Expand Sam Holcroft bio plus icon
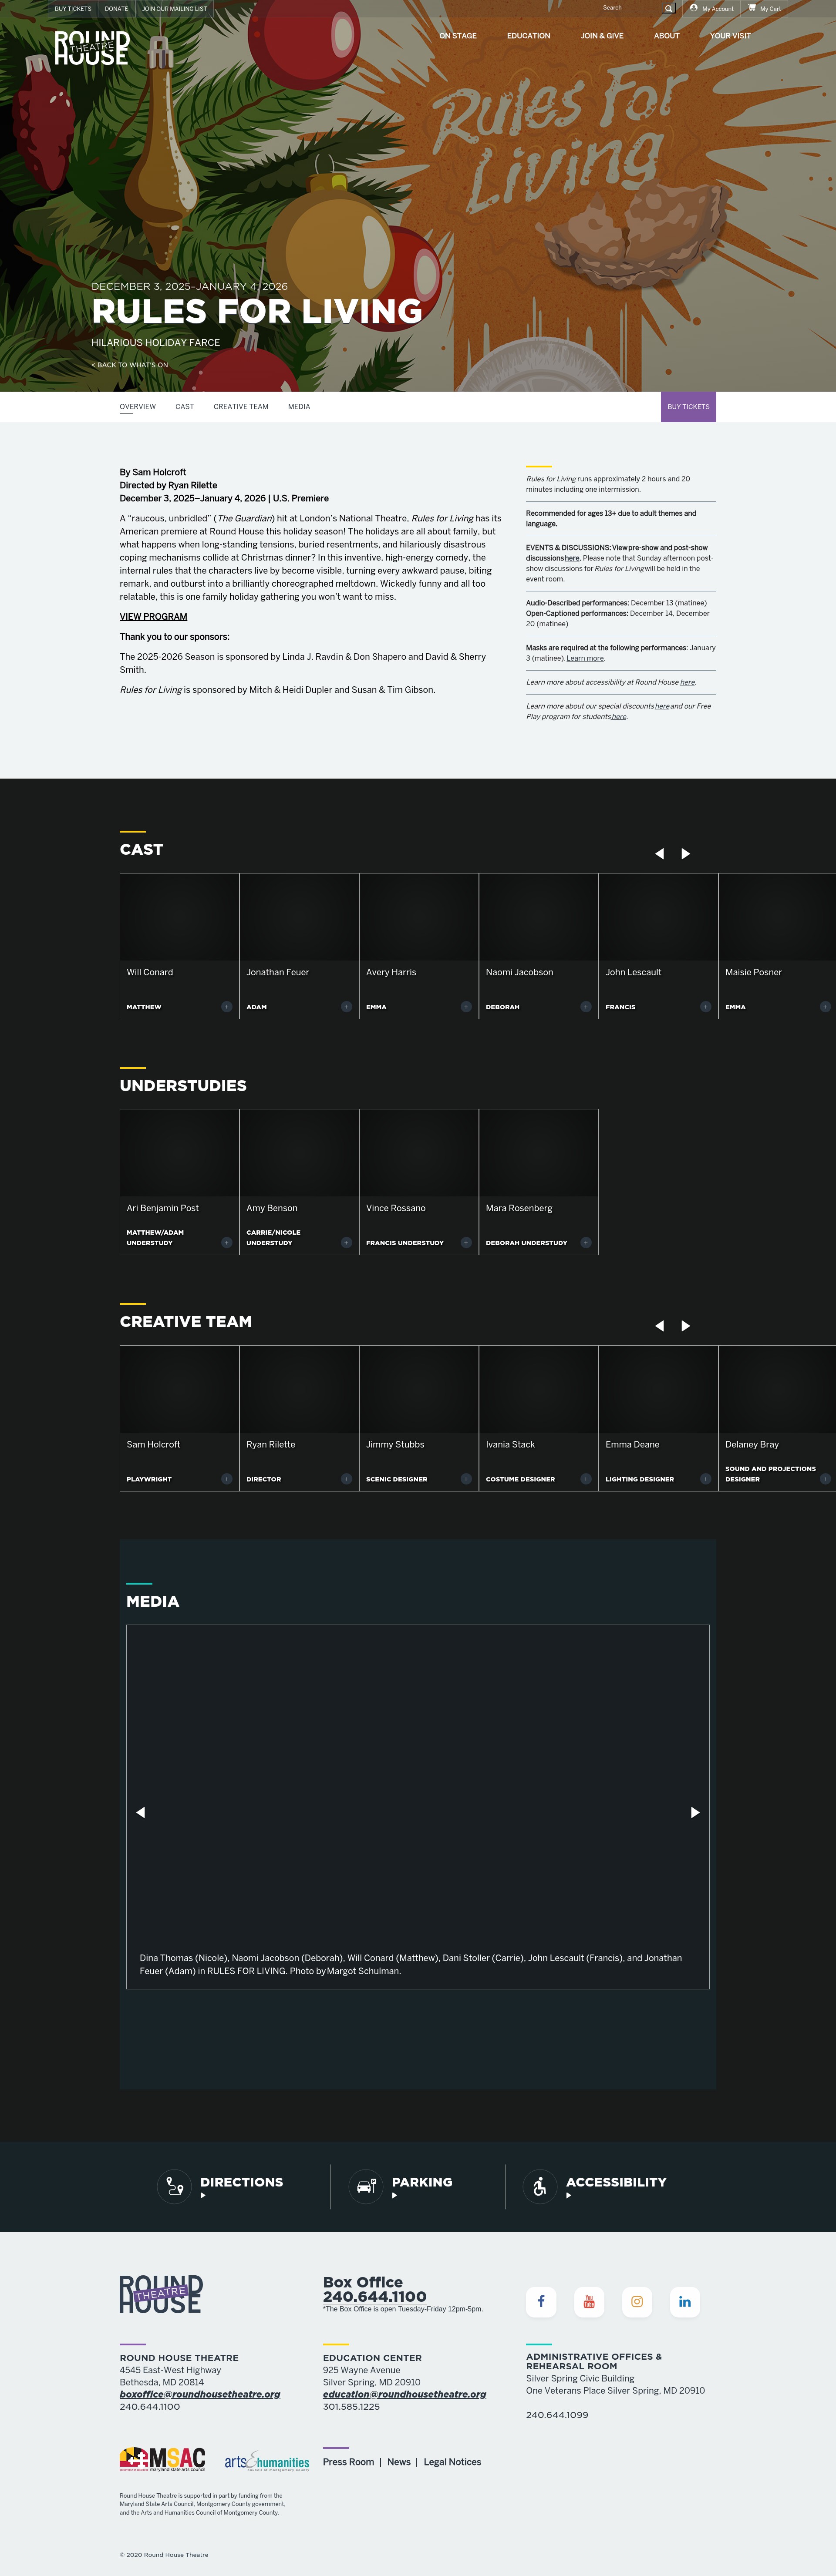Screen dimensions: 836x2576 (x=227, y=1479)
